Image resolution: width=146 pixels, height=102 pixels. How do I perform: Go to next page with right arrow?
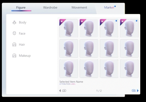click(x=138, y=90)
